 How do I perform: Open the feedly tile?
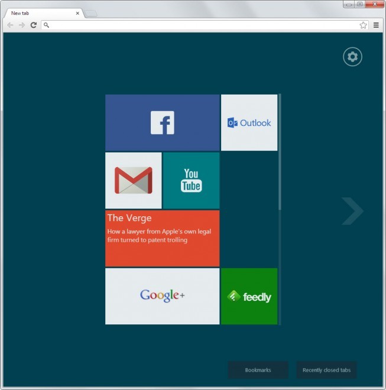[249, 296]
